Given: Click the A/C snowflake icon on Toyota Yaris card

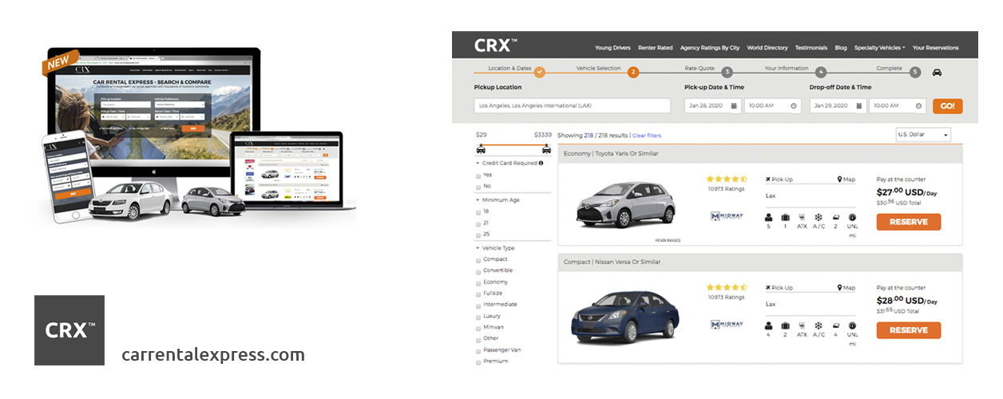Looking at the screenshot, I should coord(819,217).
